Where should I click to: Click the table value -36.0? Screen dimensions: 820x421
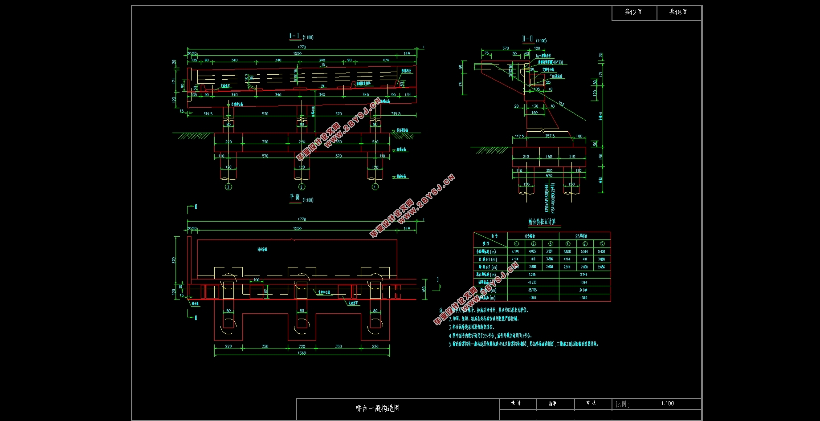tap(532, 297)
